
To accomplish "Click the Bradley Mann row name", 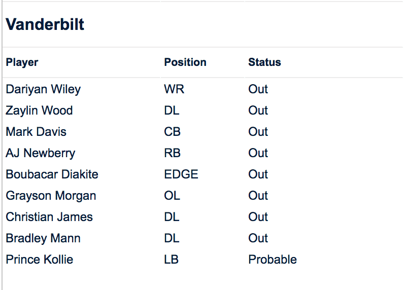I will click(x=43, y=238).
